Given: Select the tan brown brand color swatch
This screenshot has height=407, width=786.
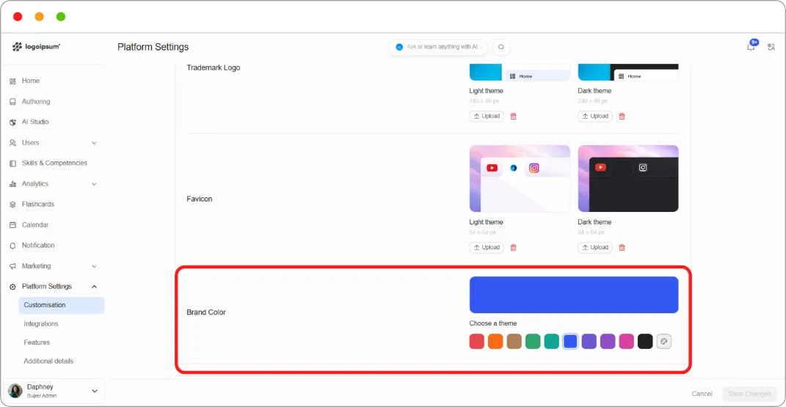Looking at the screenshot, I should pos(514,342).
